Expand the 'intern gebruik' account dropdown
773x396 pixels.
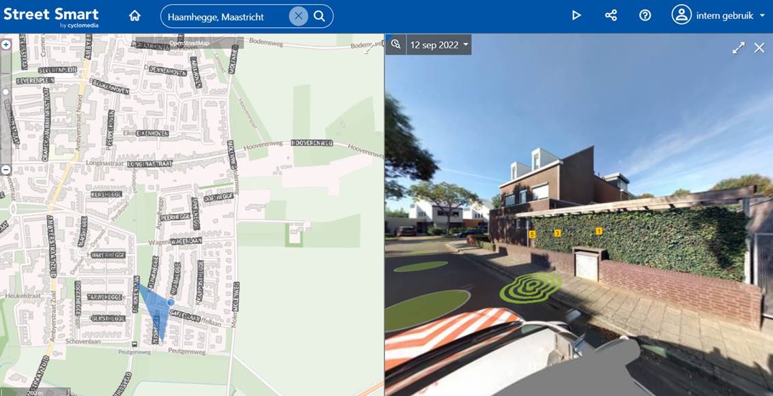pyautogui.click(x=762, y=16)
